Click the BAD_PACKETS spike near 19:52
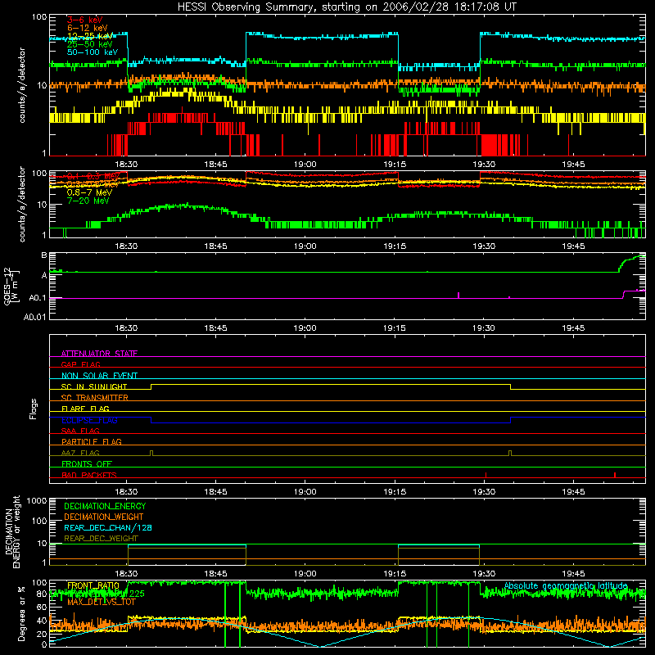The width and height of the screenshot is (655, 655). point(615,475)
